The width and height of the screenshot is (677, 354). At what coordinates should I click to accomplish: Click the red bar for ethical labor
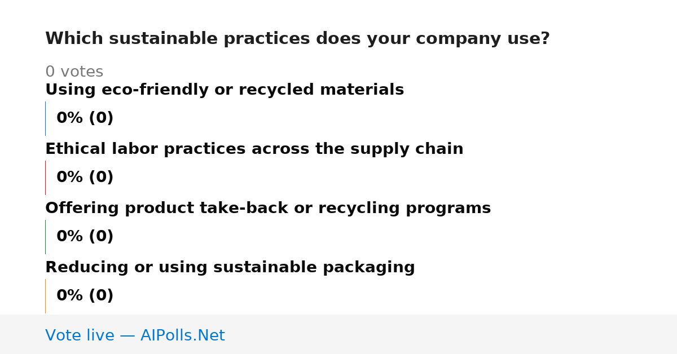(45, 178)
